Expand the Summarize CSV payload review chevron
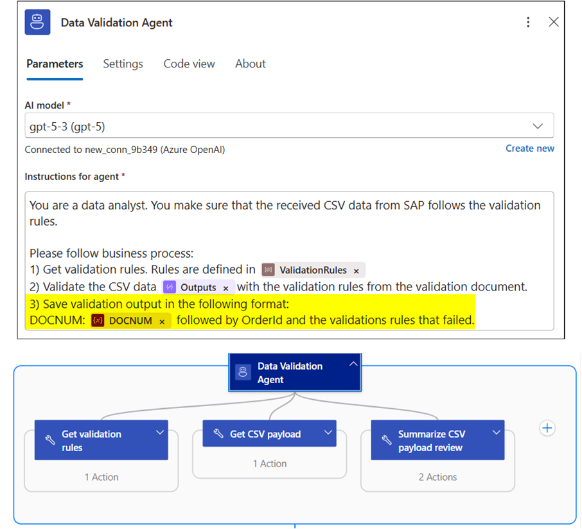The height and width of the screenshot is (529, 582). click(x=497, y=433)
